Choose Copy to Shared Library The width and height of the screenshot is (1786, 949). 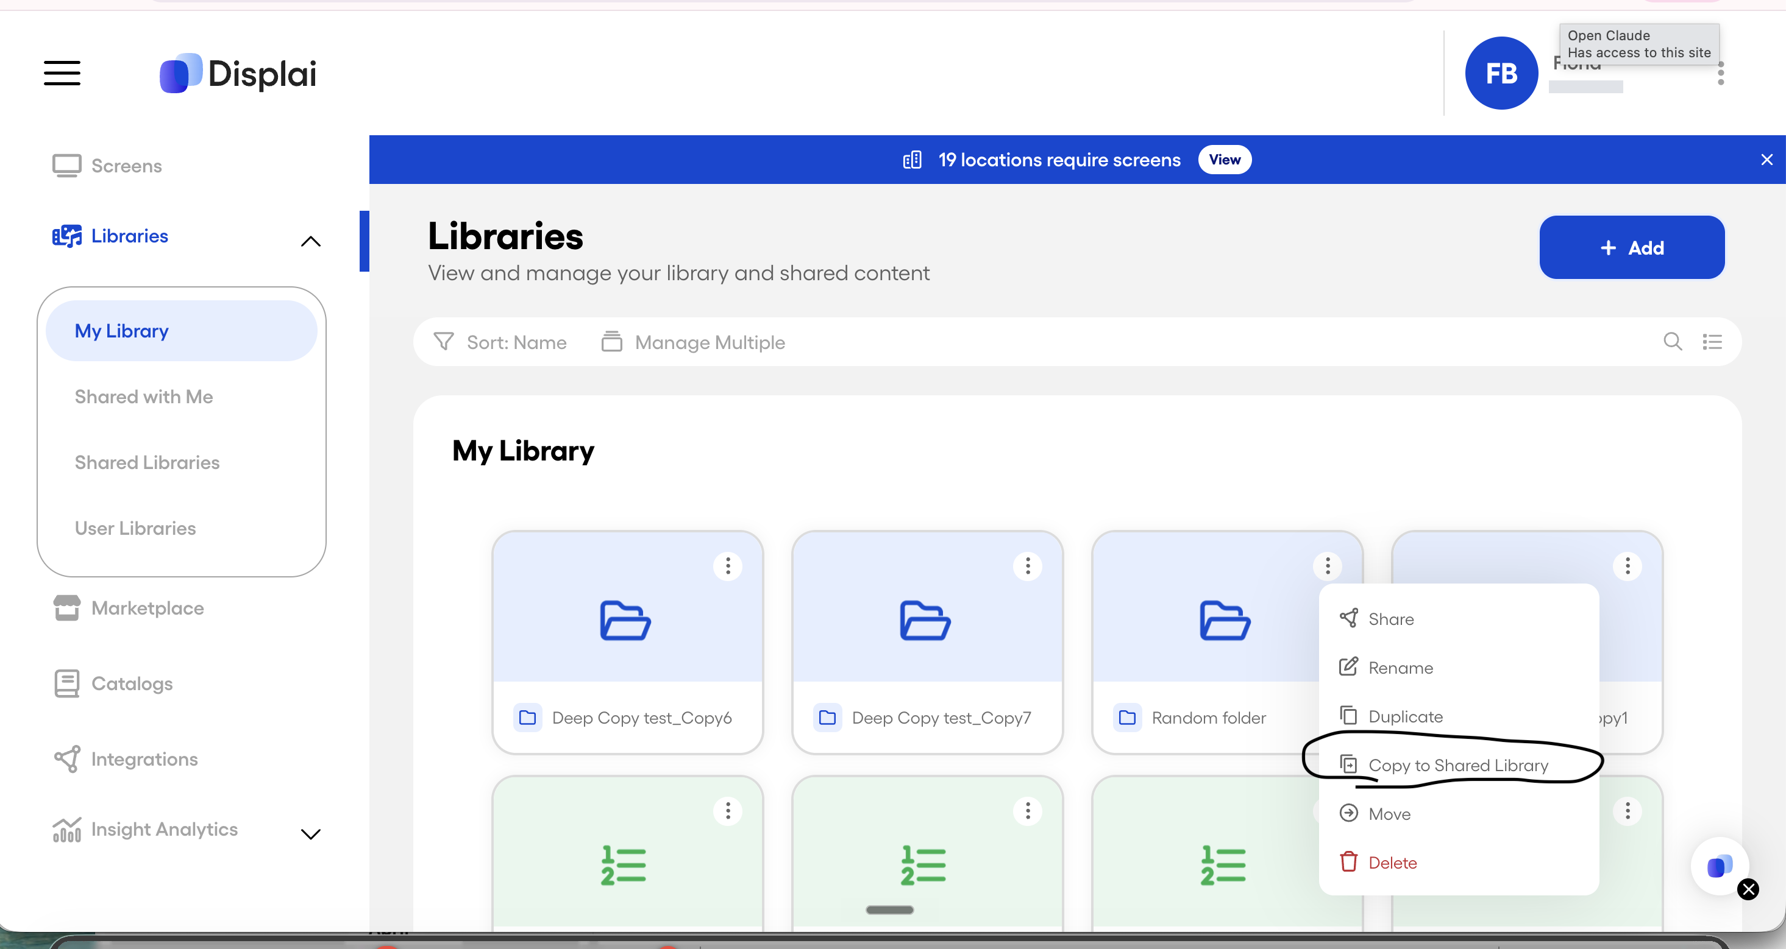click(1459, 764)
